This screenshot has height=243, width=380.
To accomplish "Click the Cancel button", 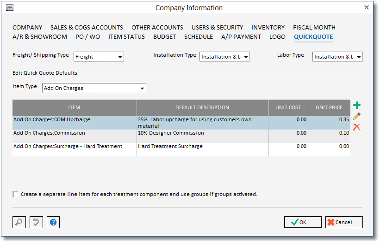I will [x=344, y=222].
